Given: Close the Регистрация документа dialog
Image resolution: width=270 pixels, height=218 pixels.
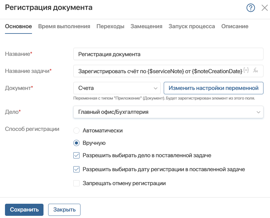Looking at the screenshot, I should point(264,8).
